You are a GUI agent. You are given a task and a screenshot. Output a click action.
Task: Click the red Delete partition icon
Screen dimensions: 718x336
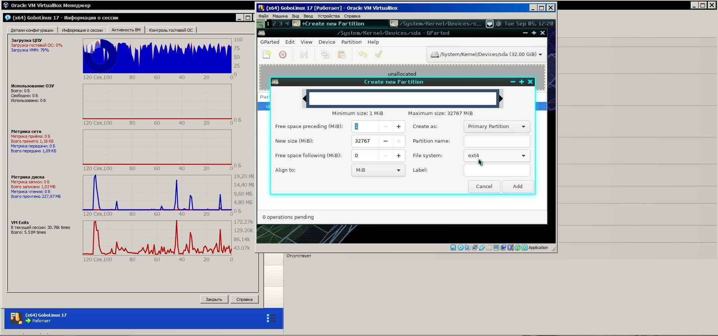click(x=283, y=55)
